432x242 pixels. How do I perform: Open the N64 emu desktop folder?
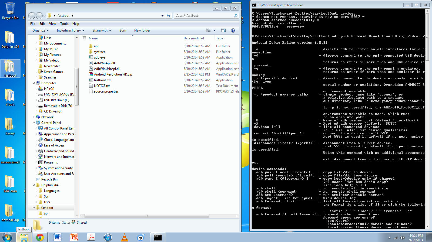(10, 184)
